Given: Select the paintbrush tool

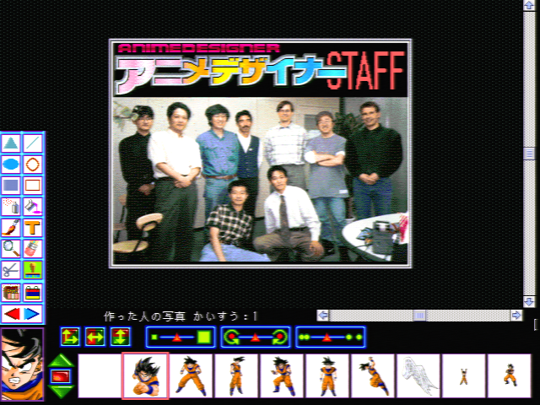Looking at the screenshot, I should point(11,227).
